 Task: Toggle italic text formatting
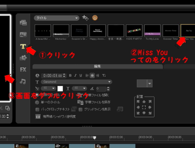(75, 76)
